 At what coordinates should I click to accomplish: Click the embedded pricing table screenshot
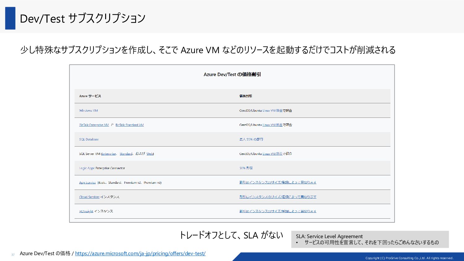(232, 143)
